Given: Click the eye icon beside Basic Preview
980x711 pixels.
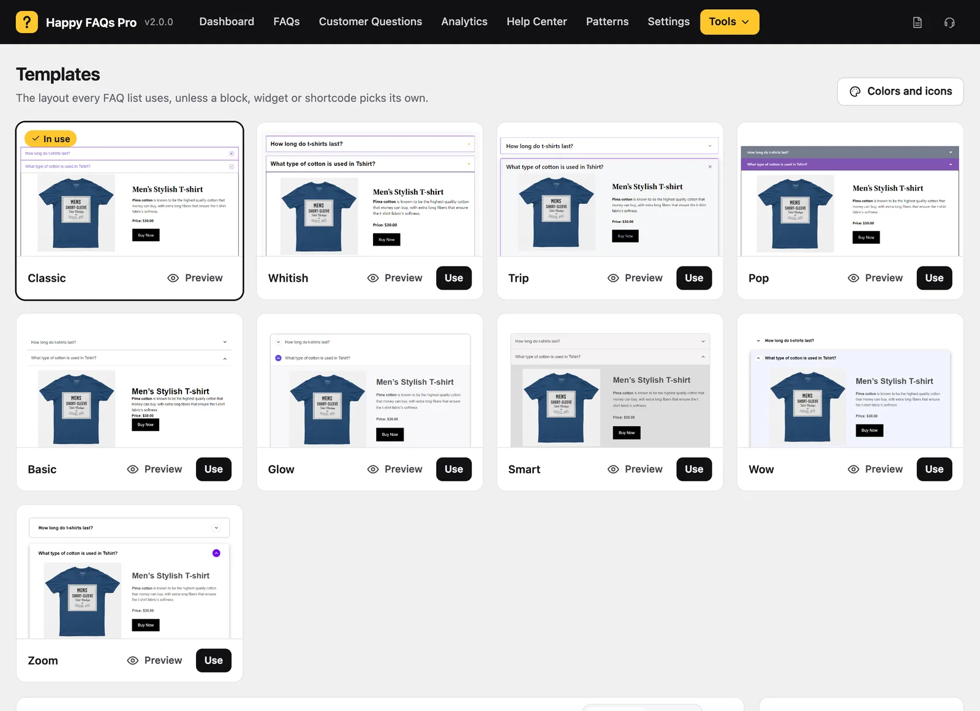Looking at the screenshot, I should [133, 469].
